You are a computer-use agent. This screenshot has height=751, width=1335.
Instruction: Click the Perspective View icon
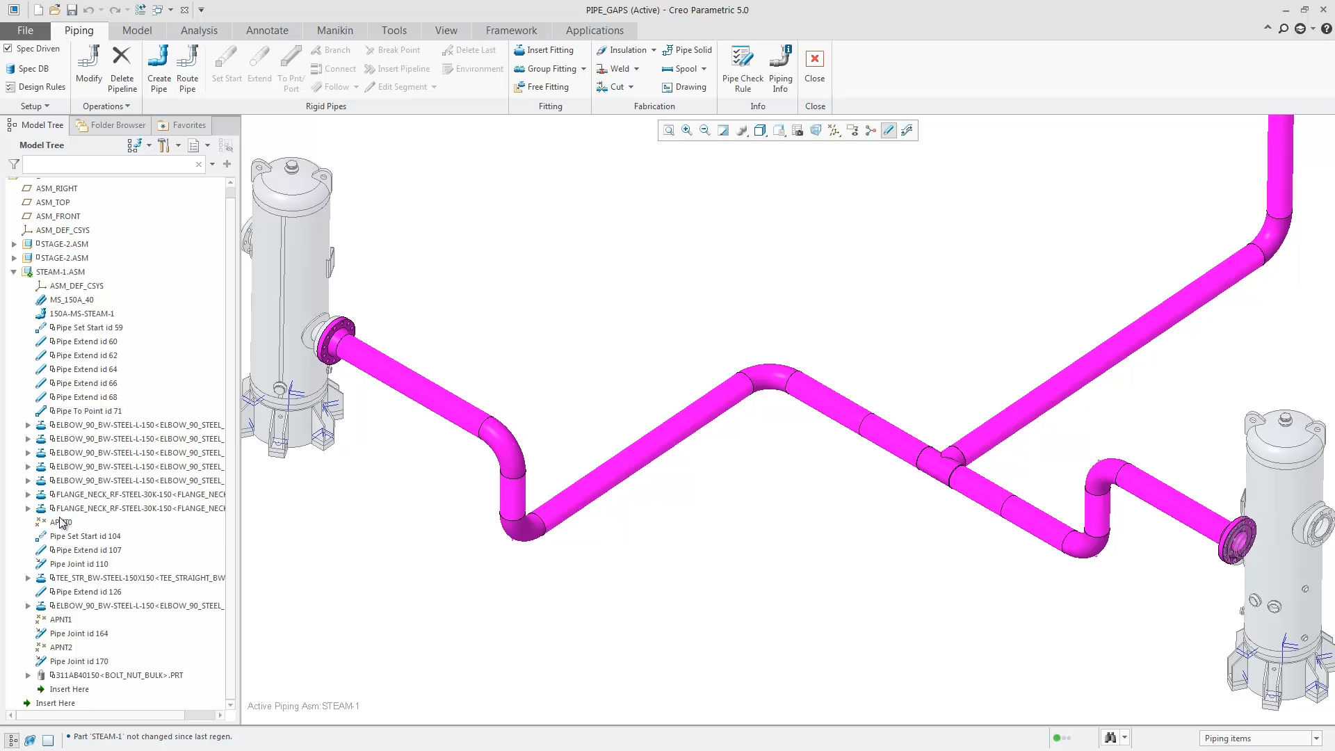point(816,131)
